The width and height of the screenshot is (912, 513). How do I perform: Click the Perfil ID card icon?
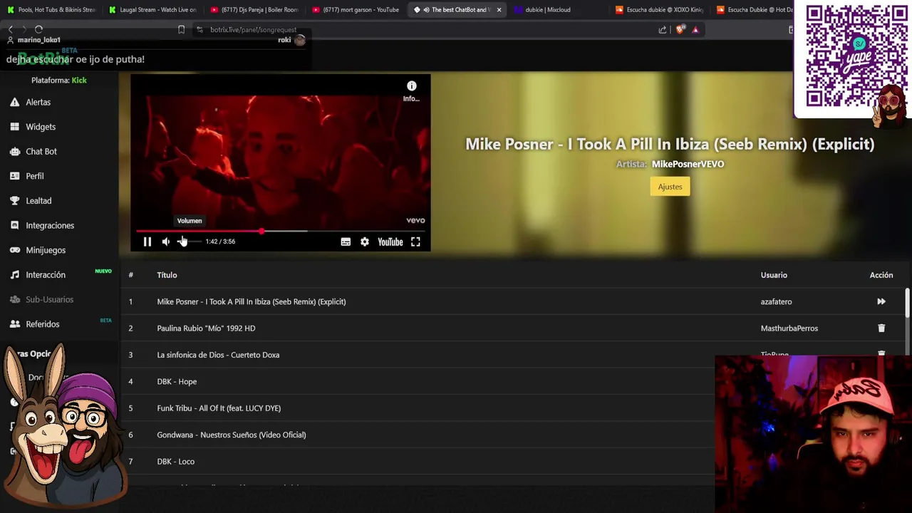14,176
